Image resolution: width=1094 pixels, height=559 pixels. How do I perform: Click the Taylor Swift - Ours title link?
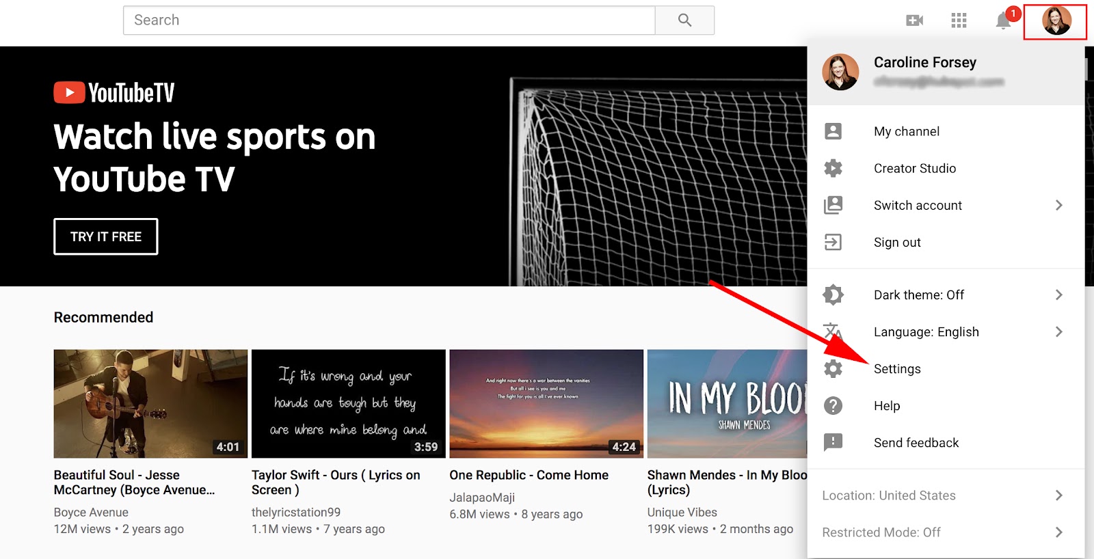[336, 482]
